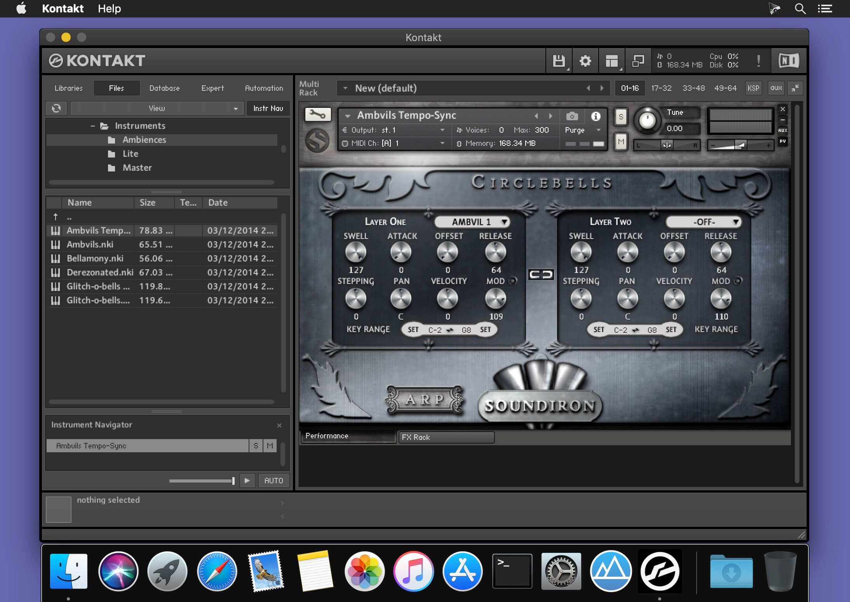The width and height of the screenshot is (850, 602).
Task: Remove the instrument with X button
Action: tap(783, 109)
